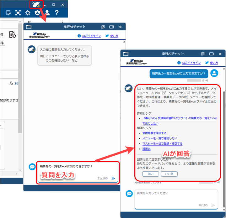This screenshot has height=218, width=226.
Task: Open detail link about 精算先 Excel output
Action: (x=179, y=121)
